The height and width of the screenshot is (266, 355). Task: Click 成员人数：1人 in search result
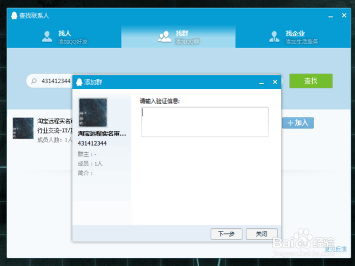pos(54,140)
